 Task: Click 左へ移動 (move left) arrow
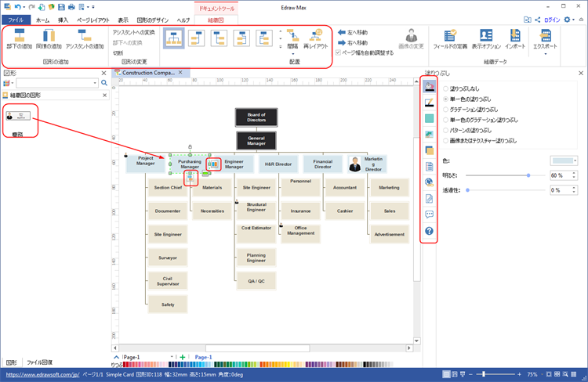click(353, 33)
